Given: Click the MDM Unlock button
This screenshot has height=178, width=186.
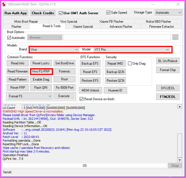Looking at the screenshot, I should [x=90, y=90].
